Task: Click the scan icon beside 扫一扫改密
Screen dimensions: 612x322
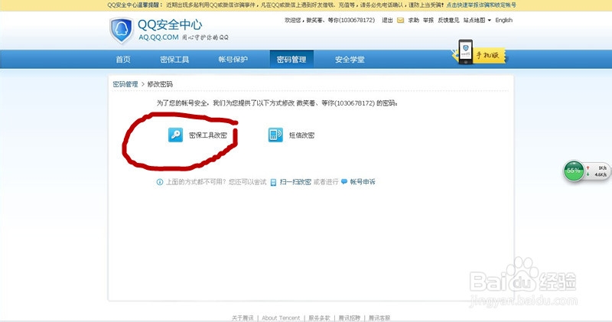Action: pos(274,182)
